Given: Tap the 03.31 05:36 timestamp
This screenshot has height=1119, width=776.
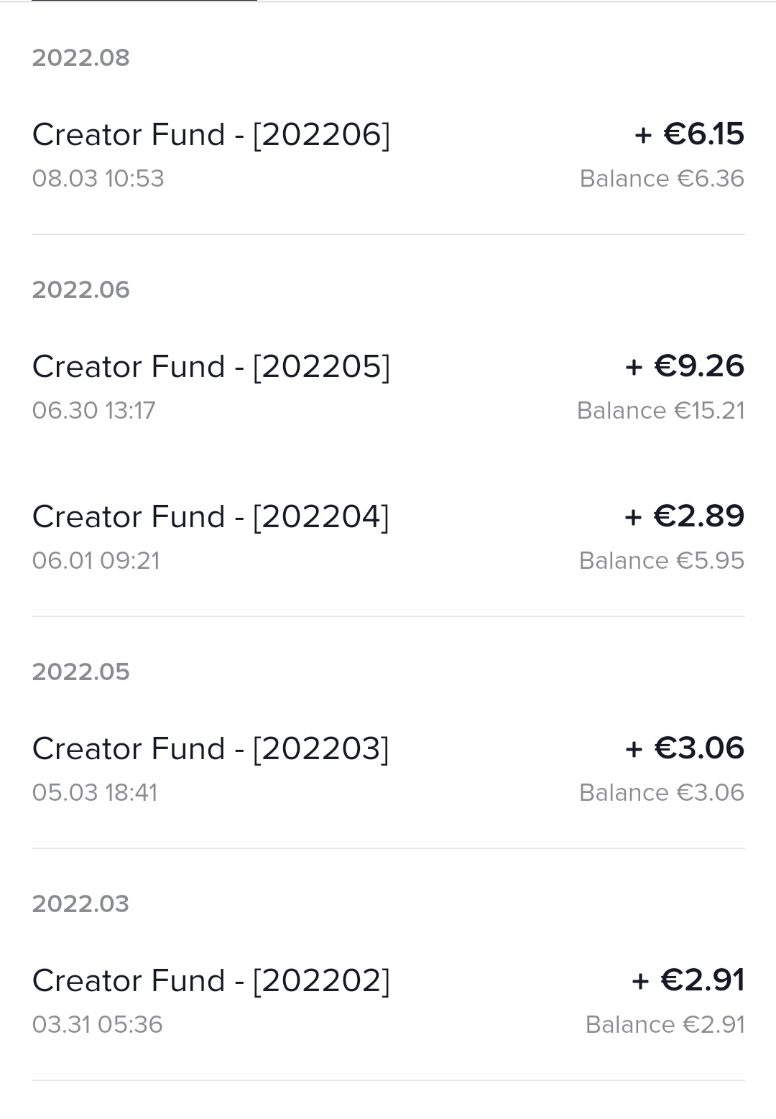Looking at the screenshot, I should pos(98,1025).
